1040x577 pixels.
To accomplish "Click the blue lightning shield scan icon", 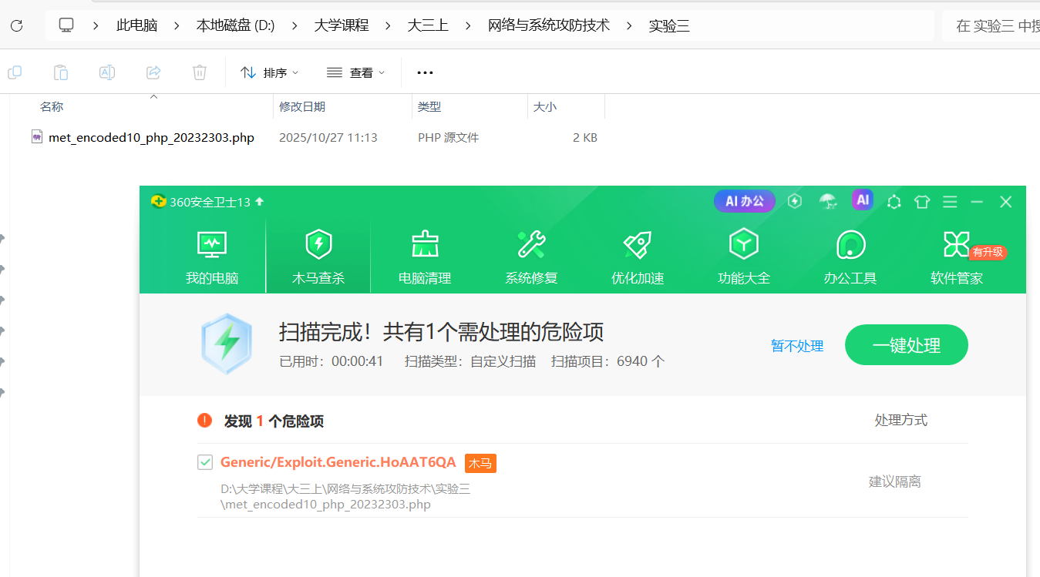I will tap(226, 344).
